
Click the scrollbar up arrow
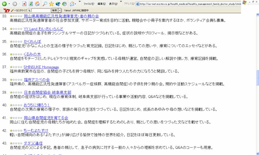(x=258, y=15)
